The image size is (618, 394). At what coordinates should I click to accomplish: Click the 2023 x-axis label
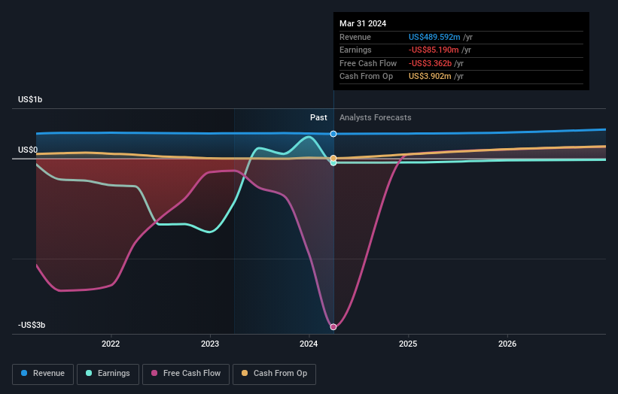[210, 344]
